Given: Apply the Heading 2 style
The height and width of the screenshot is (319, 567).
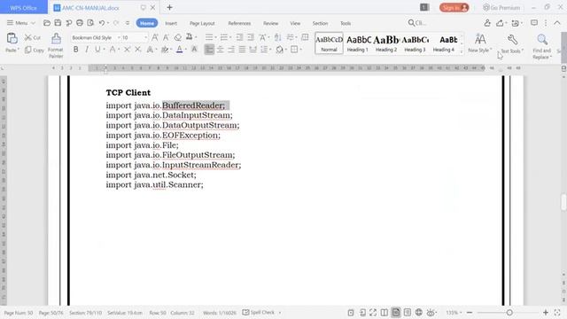Looking at the screenshot, I should click(386, 43).
